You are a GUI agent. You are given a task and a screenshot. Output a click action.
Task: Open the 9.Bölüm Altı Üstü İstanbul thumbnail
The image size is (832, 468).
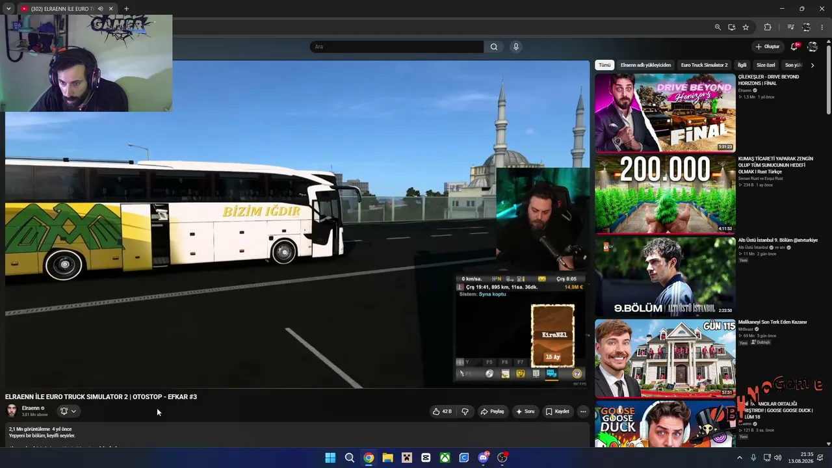665,276
